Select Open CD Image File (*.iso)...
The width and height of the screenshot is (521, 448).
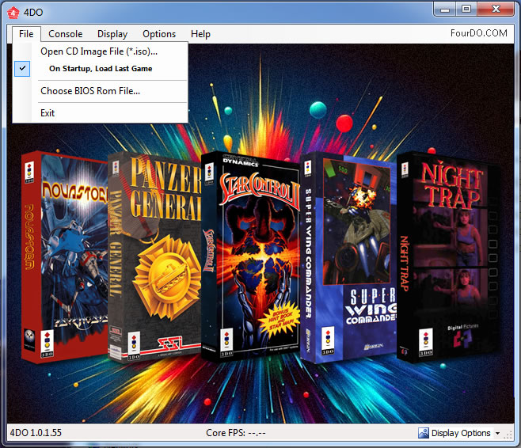click(x=99, y=51)
